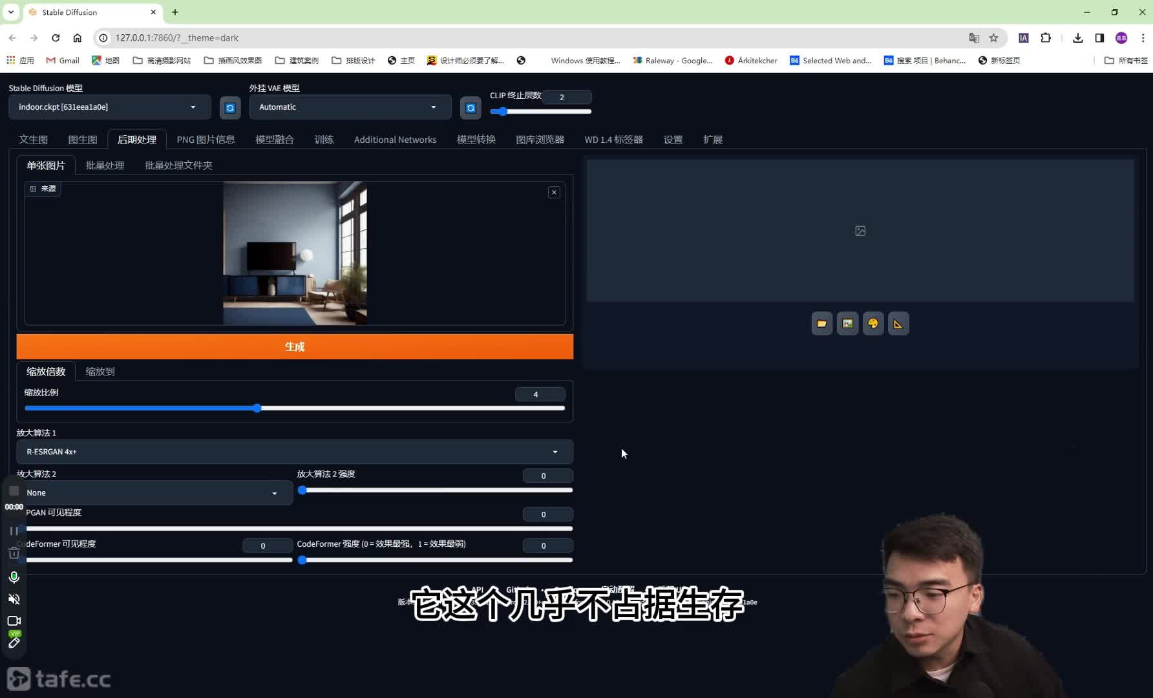Open browser downloads
Viewport: 1153px width, 698px height.
click(1077, 38)
